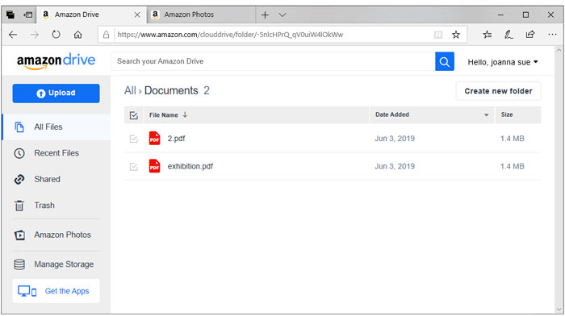565x316 pixels.
Task: Open a new browser tab
Action: coord(265,15)
